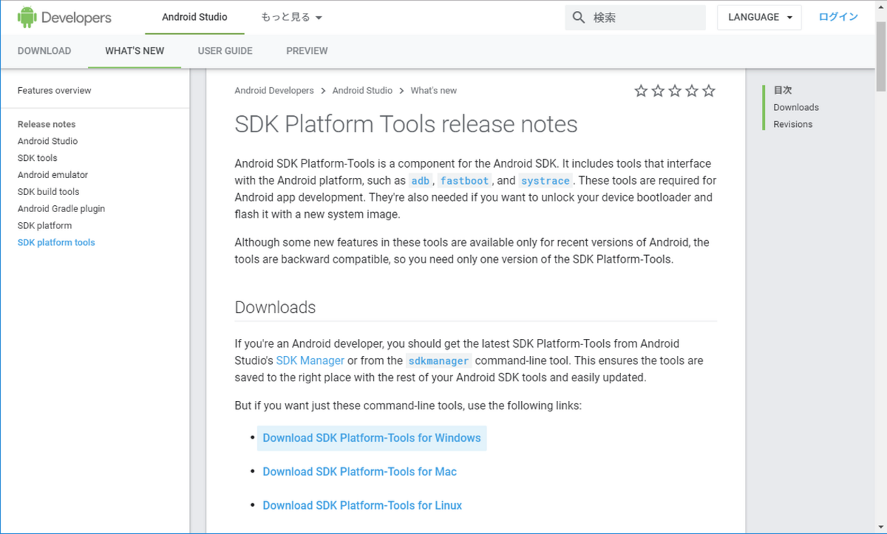Open the SDK Manager link
This screenshot has width=887, height=534.
click(x=310, y=361)
